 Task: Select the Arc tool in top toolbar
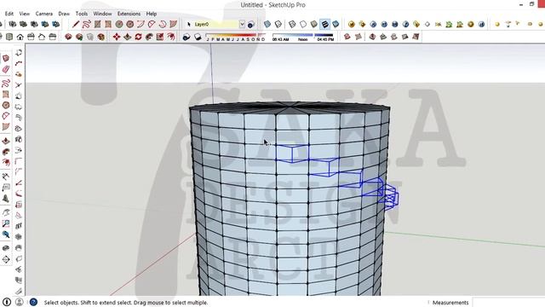point(141,25)
